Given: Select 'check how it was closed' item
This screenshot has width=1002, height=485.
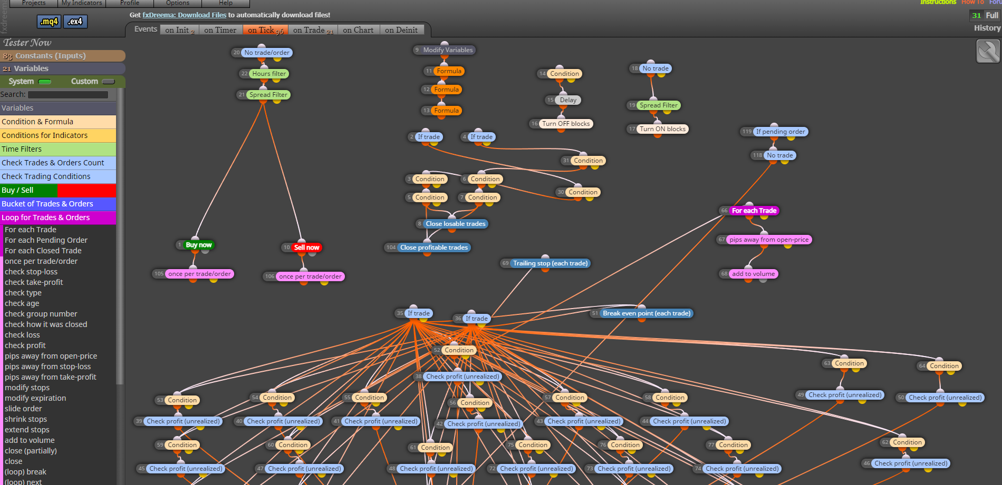Looking at the screenshot, I should point(46,324).
